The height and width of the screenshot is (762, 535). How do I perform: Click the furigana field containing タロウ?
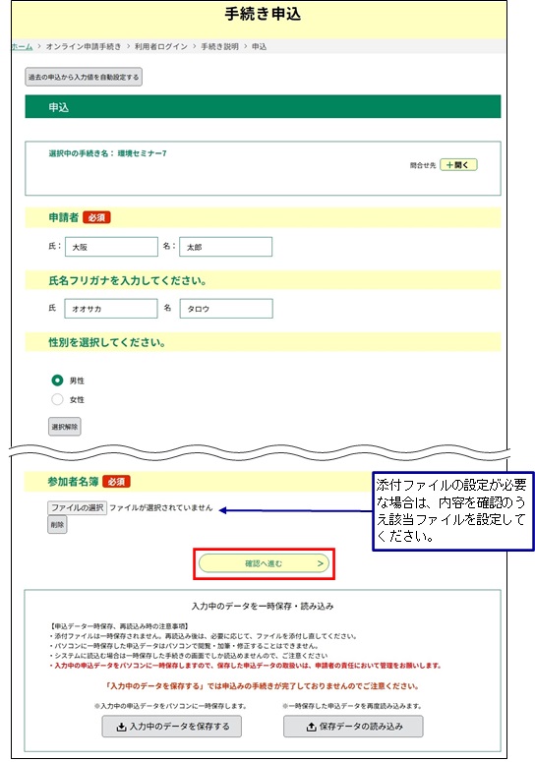click(226, 309)
